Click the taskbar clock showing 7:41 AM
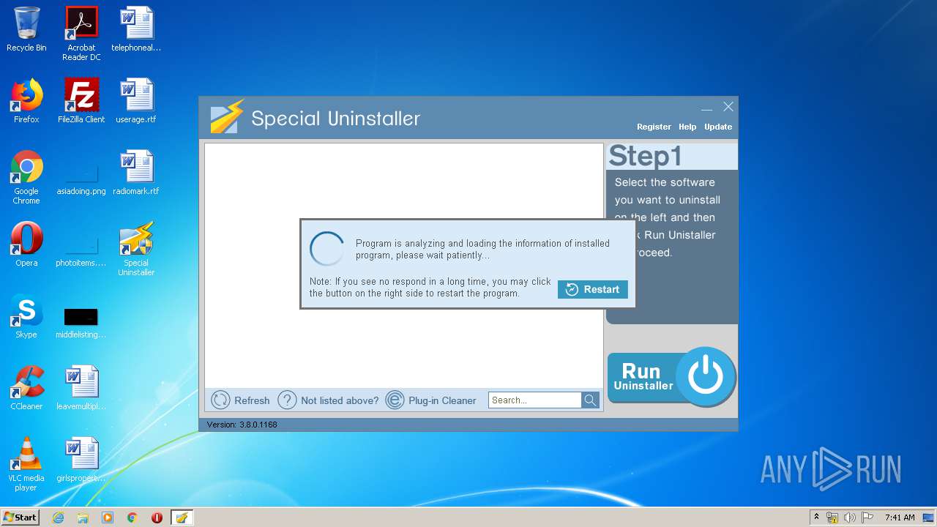 point(900,517)
